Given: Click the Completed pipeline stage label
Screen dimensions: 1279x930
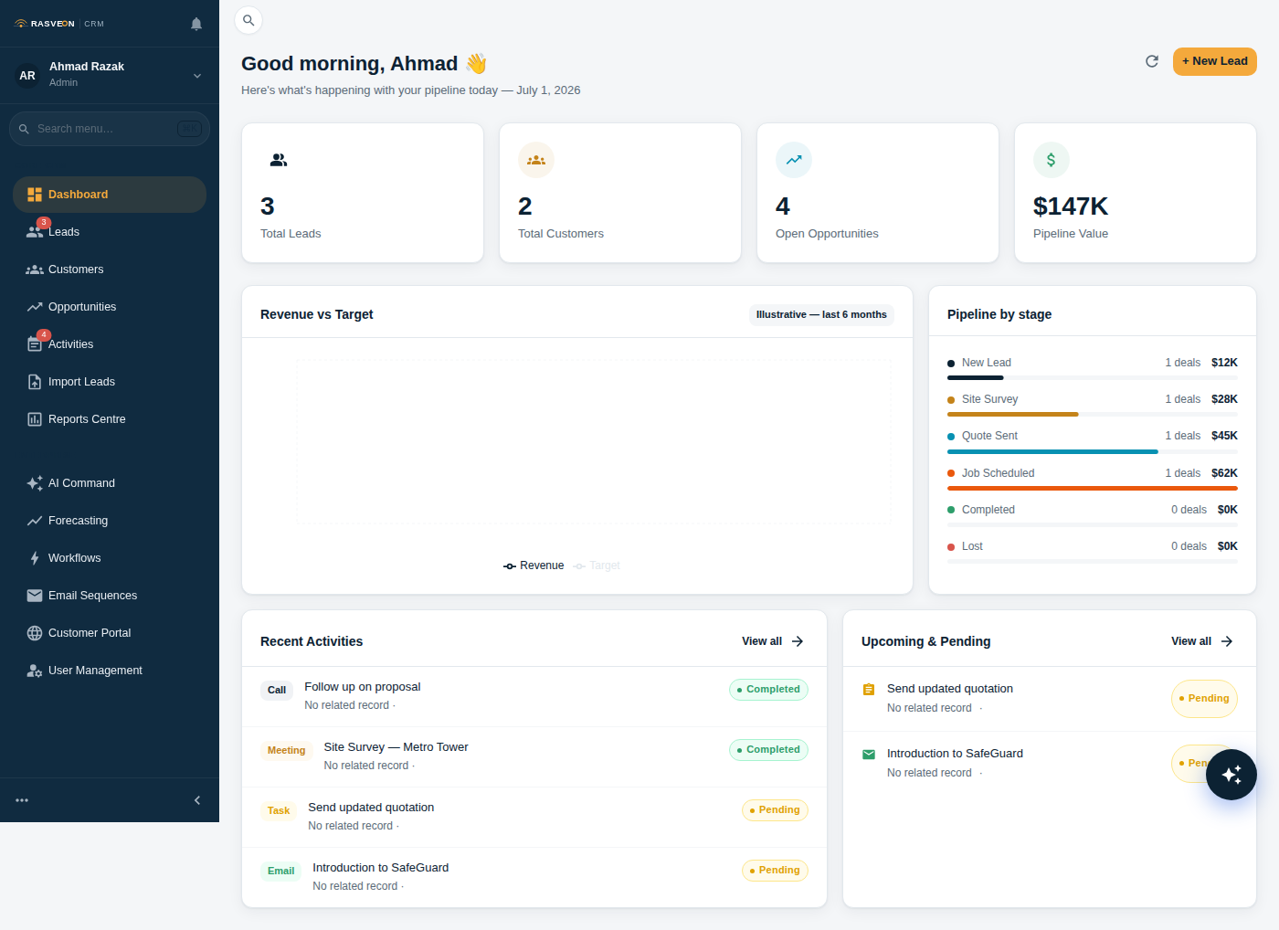Looking at the screenshot, I should coord(988,510).
